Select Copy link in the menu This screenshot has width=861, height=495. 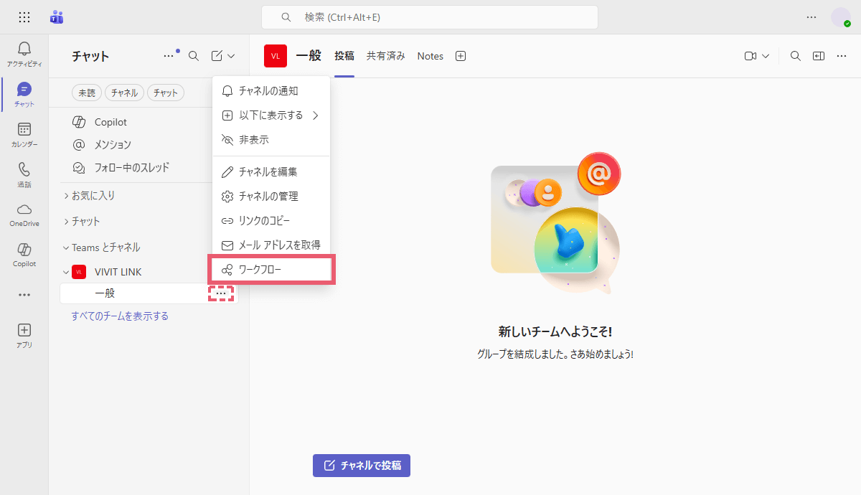263,220
